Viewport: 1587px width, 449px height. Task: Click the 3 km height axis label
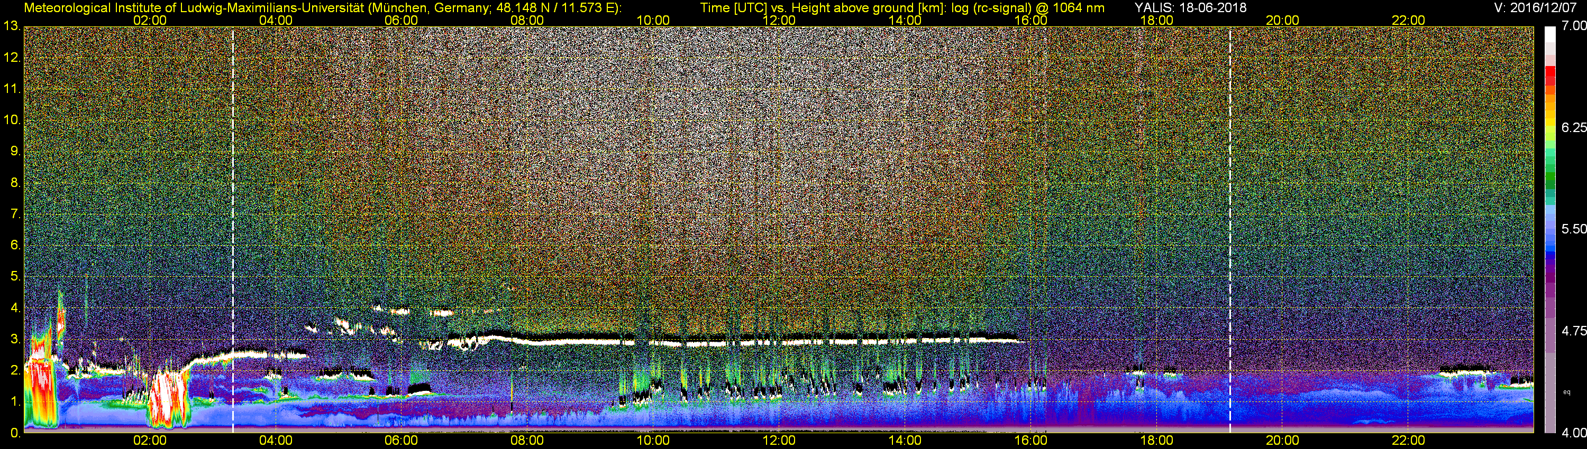pos(15,339)
